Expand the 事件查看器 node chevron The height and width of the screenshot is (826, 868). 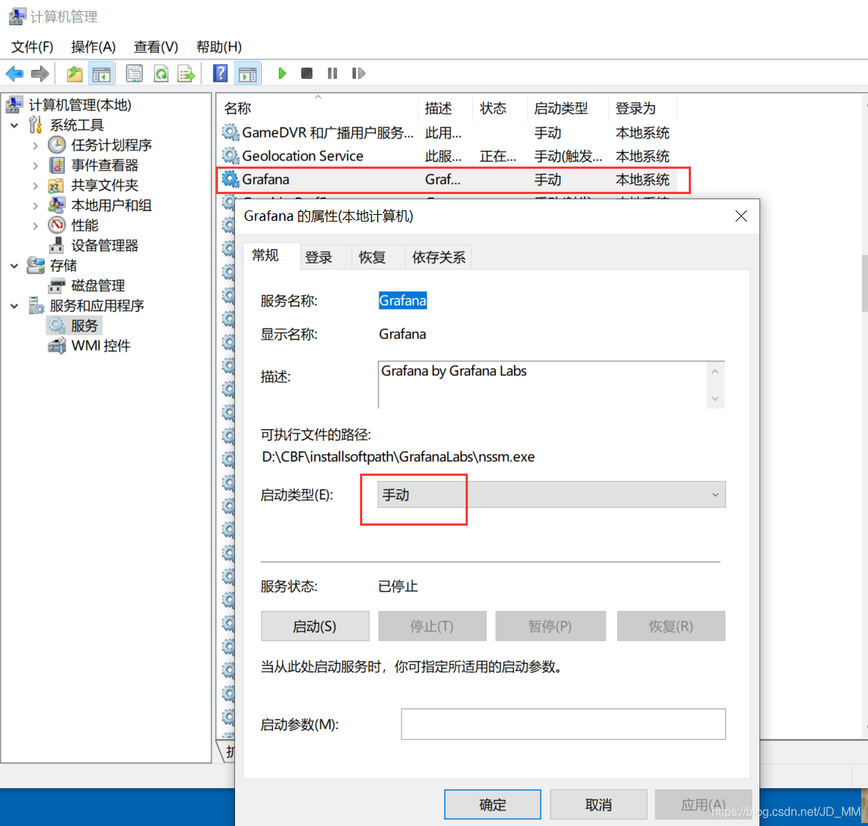36,165
